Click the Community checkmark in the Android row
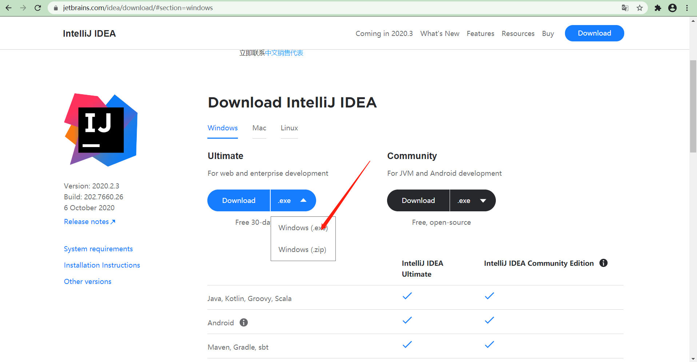The width and height of the screenshot is (697, 362). pyautogui.click(x=489, y=320)
